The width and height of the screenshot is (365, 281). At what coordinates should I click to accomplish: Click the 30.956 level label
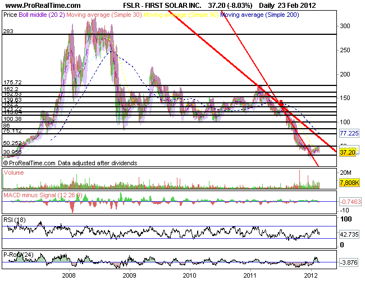(12, 152)
